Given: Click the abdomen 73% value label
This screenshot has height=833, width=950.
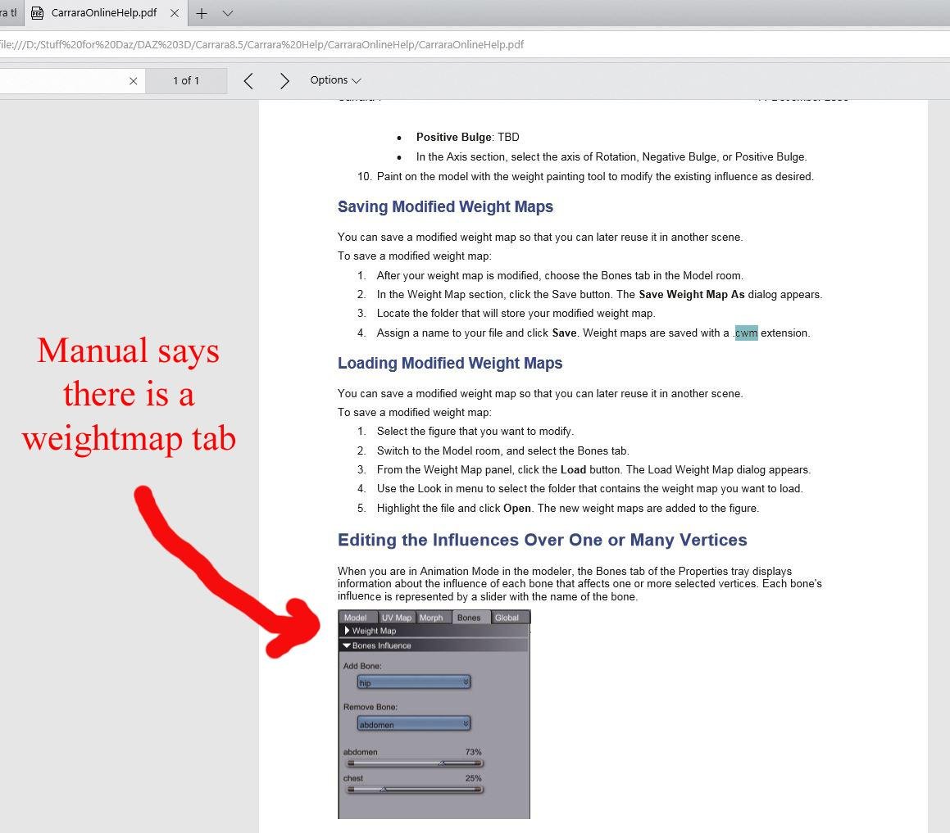Looking at the screenshot, I should 473,752.
